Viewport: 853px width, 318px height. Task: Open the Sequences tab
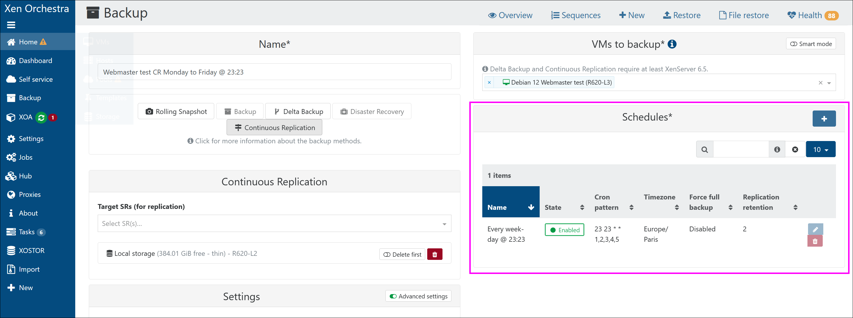coord(575,15)
